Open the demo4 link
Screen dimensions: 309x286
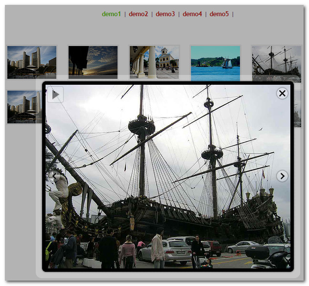(x=192, y=14)
